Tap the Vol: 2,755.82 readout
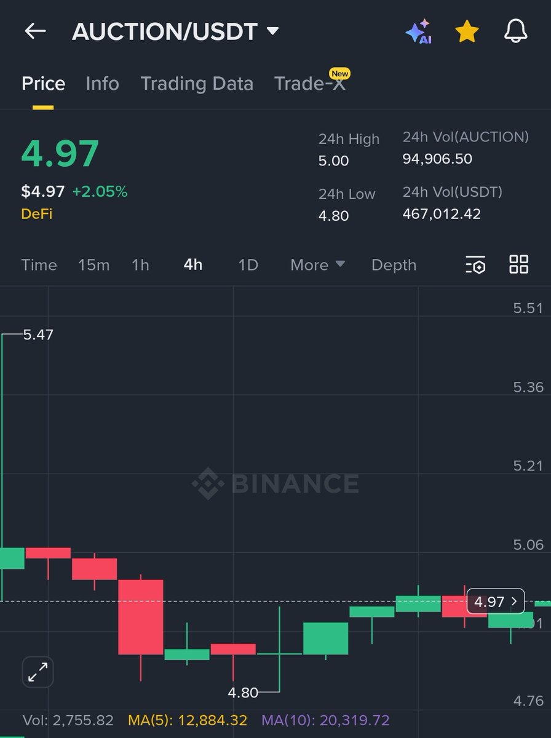 coord(68,720)
